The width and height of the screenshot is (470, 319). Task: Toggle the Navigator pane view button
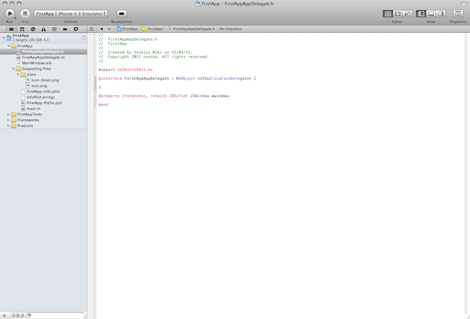pyautogui.click(x=421, y=14)
